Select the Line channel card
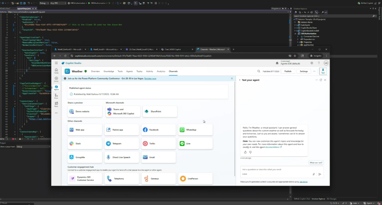The width and height of the screenshot is (382, 205). point(195,143)
